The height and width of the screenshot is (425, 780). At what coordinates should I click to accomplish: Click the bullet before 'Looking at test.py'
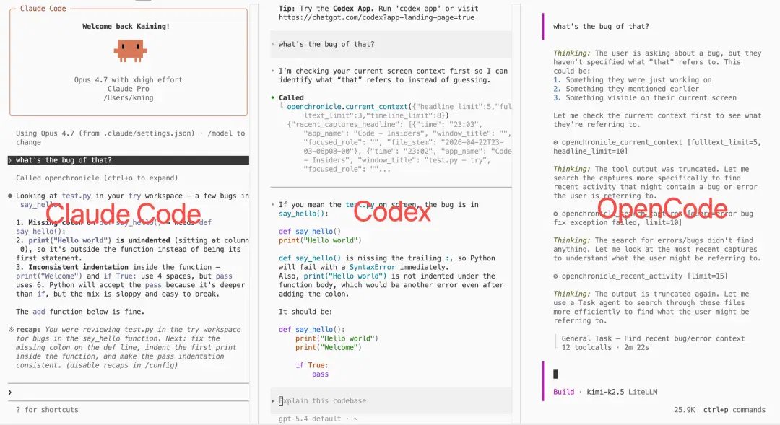10,196
